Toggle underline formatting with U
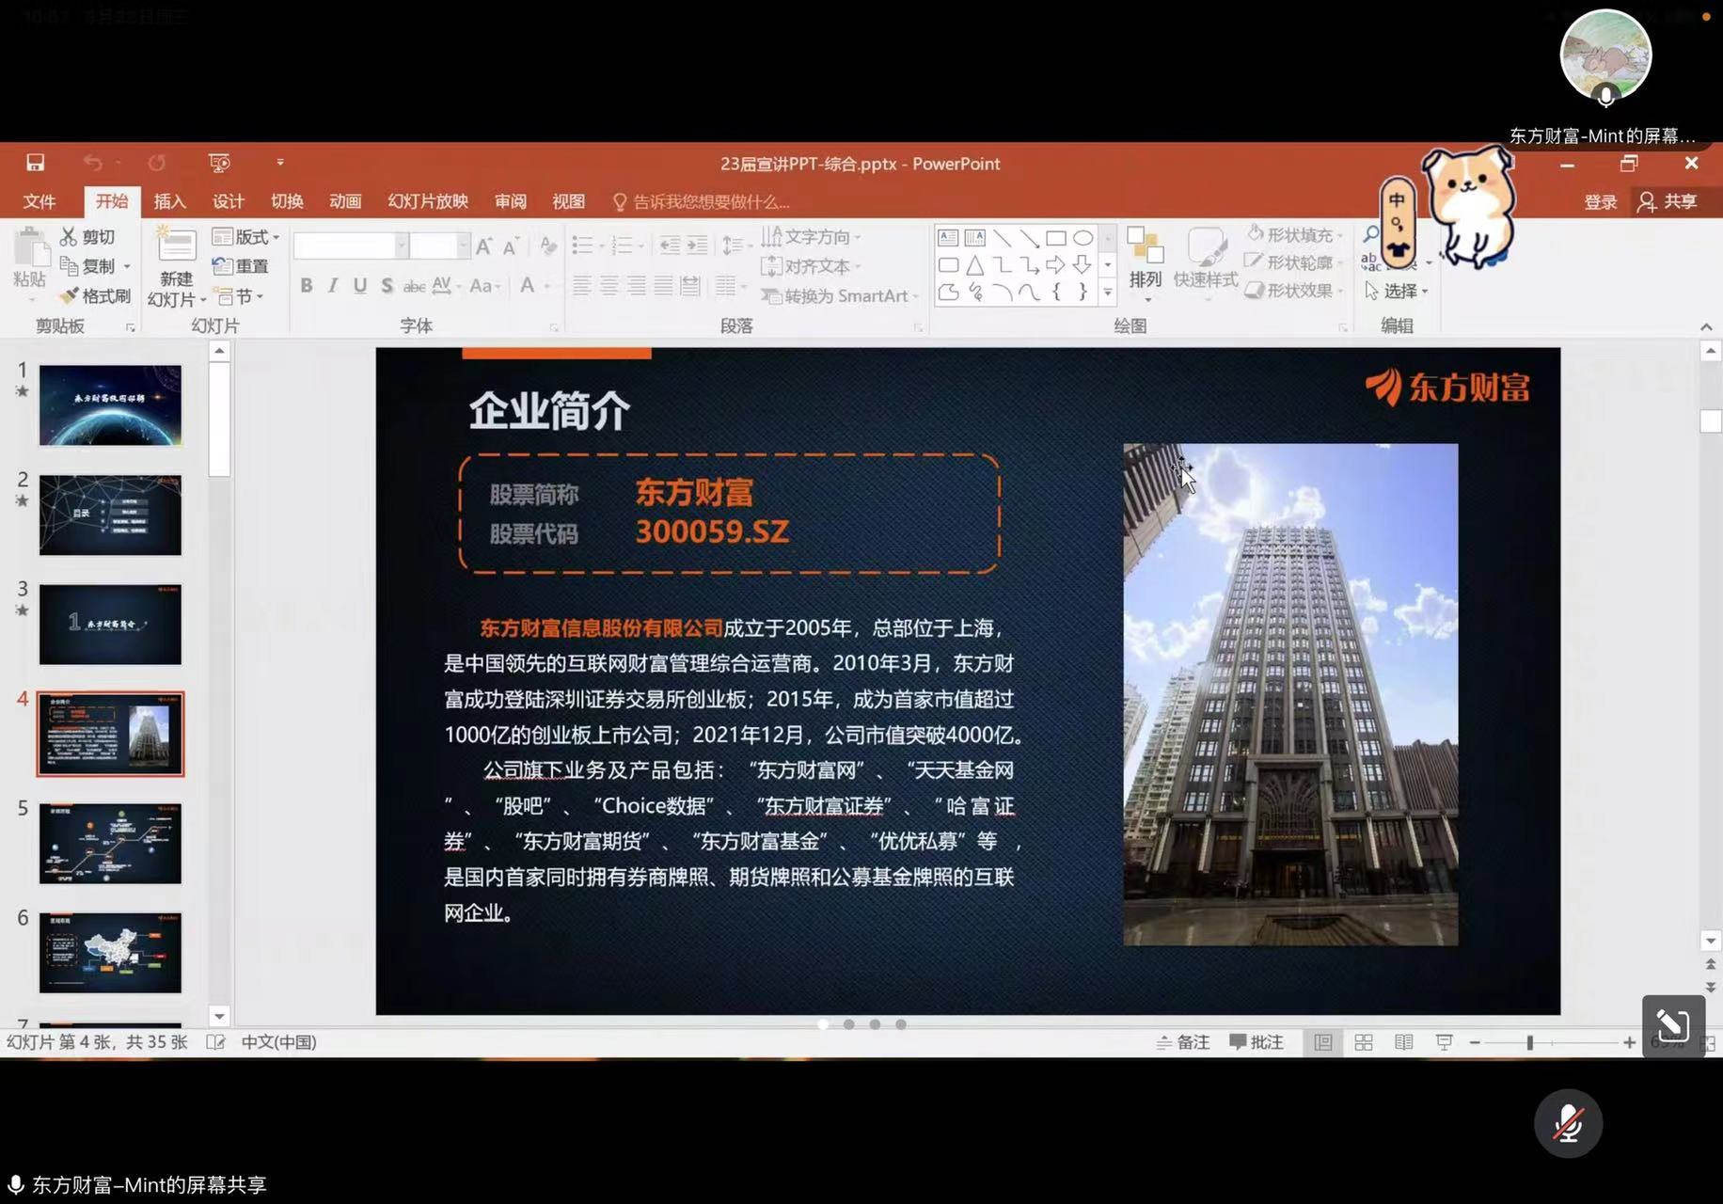The width and height of the screenshot is (1723, 1204). tap(360, 285)
